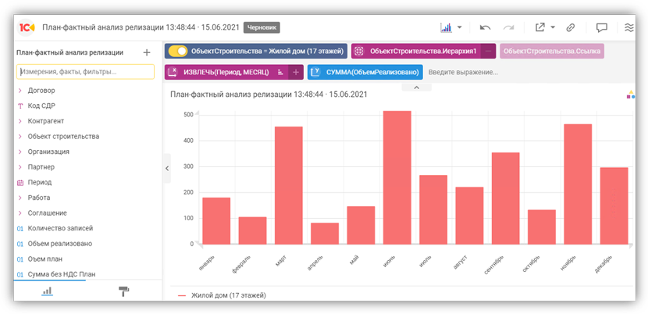The image size is (648, 314).
Task: Copy link using the chain icon
Action: tap(571, 27)
